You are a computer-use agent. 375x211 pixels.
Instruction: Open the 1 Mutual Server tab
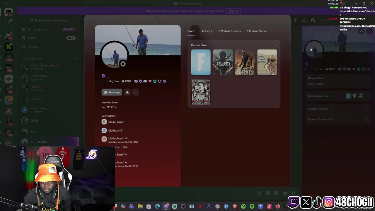(257, 31)
